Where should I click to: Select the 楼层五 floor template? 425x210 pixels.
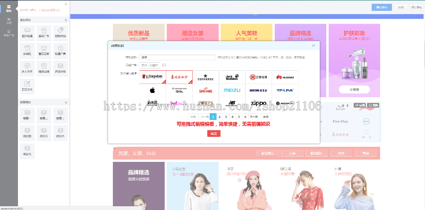[x=43, y=133]
